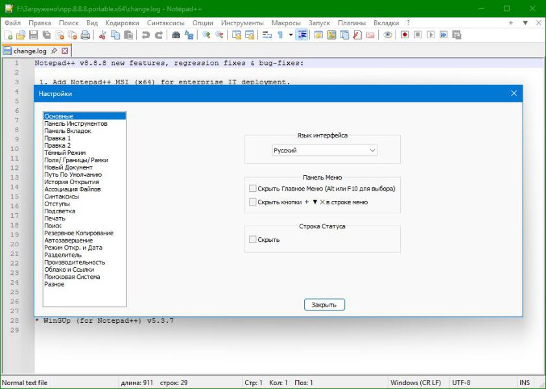Click the Open file folder icon
546x389 pixels.
[21, 35]
